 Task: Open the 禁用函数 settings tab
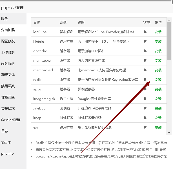tap(8, 86)
